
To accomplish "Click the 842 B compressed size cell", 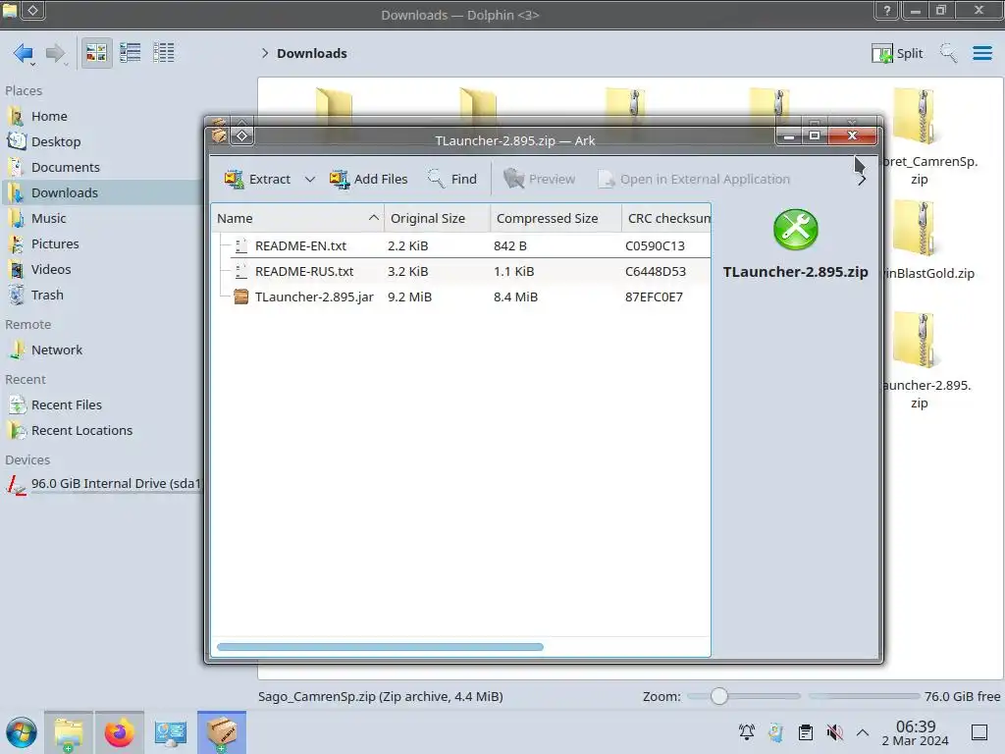I will [x=510, y=245].
